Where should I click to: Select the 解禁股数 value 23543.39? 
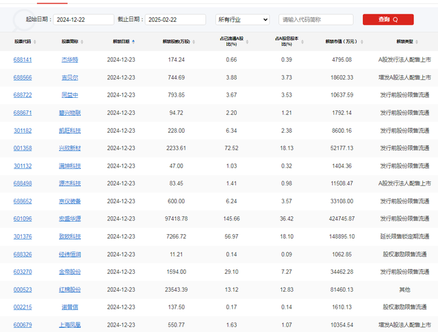tap(177, 290)
